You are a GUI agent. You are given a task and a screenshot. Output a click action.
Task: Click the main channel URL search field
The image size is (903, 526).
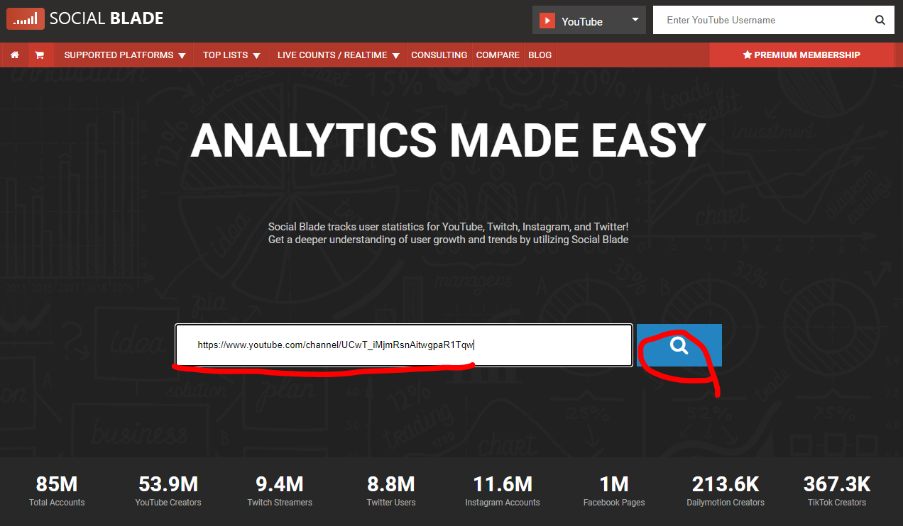point(404,345)
